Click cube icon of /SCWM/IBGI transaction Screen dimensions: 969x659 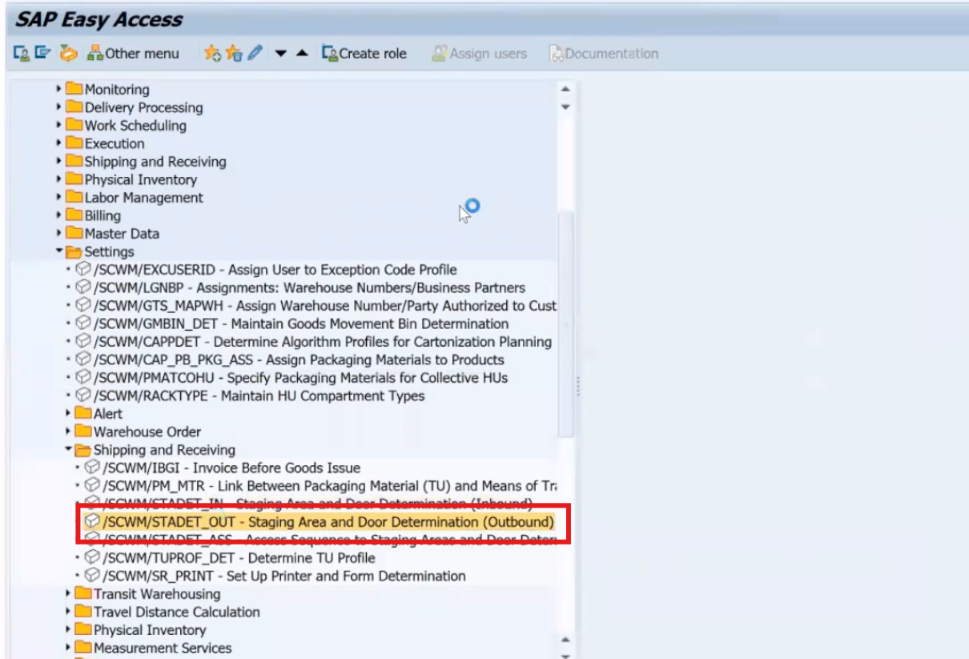pyautogui.click(x=91, y=468)
